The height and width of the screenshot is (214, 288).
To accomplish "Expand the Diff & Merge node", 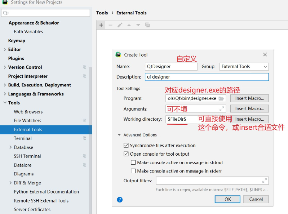I will click(10, 183).
